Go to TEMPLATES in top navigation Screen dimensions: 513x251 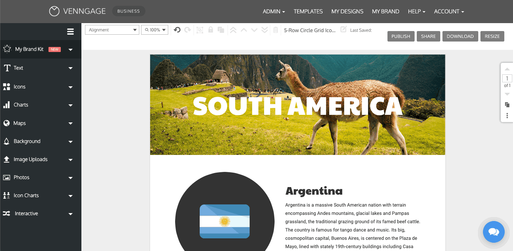pos(308,12)
